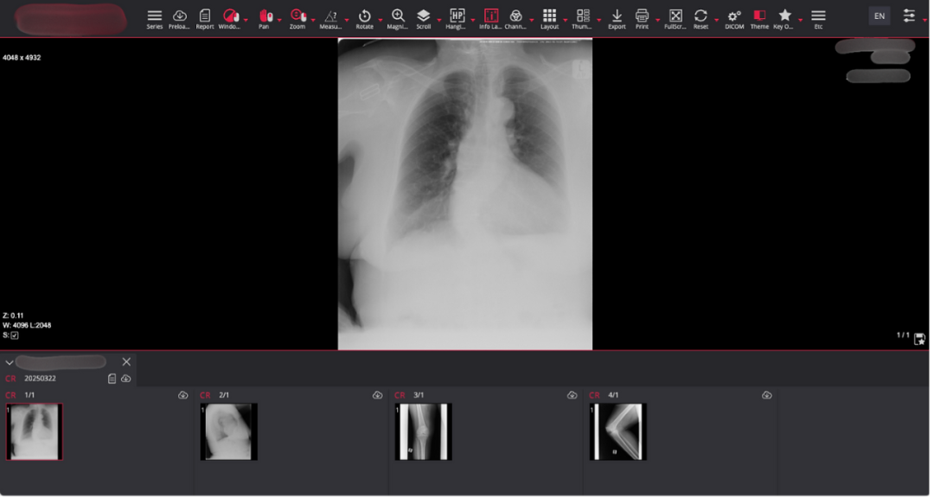Click the Preload cloud icon
Viewport: 934px width, 498px height.
[180, 16]
